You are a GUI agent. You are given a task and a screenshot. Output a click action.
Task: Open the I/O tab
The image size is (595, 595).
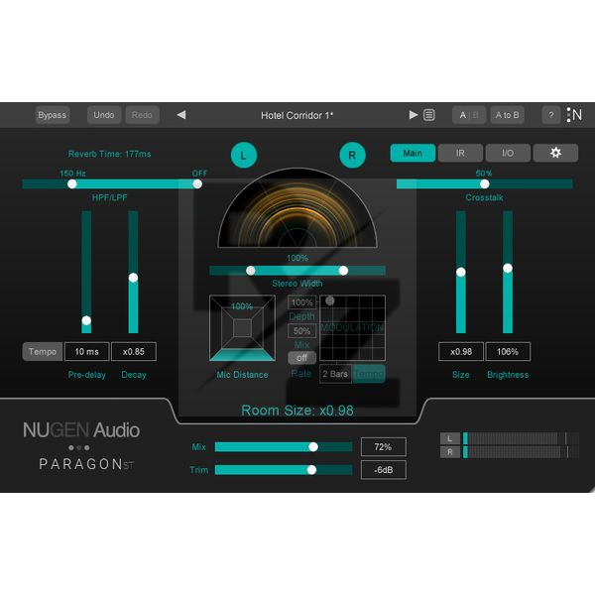[508, 153]
